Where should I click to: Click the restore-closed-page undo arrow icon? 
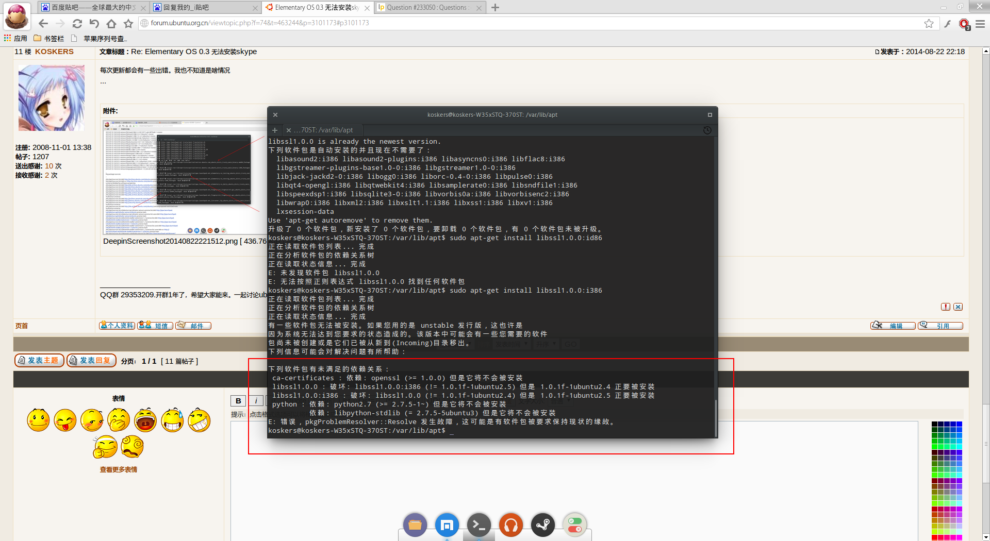pos(94,23)
